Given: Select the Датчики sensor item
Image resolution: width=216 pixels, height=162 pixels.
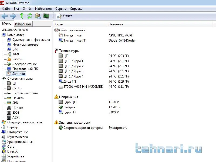Looking at the screenshot, I should tap(16, 74).
